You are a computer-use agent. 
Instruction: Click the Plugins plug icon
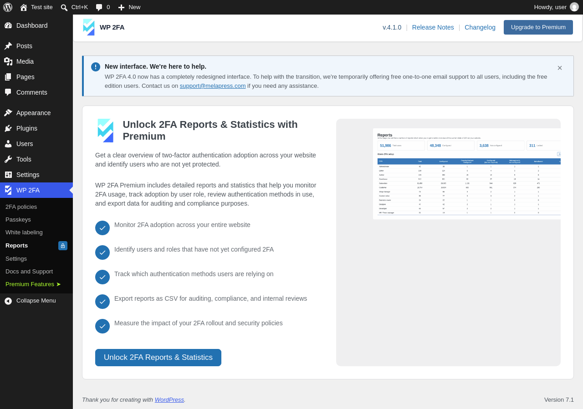pyautogui.click(x=8, y=128)
